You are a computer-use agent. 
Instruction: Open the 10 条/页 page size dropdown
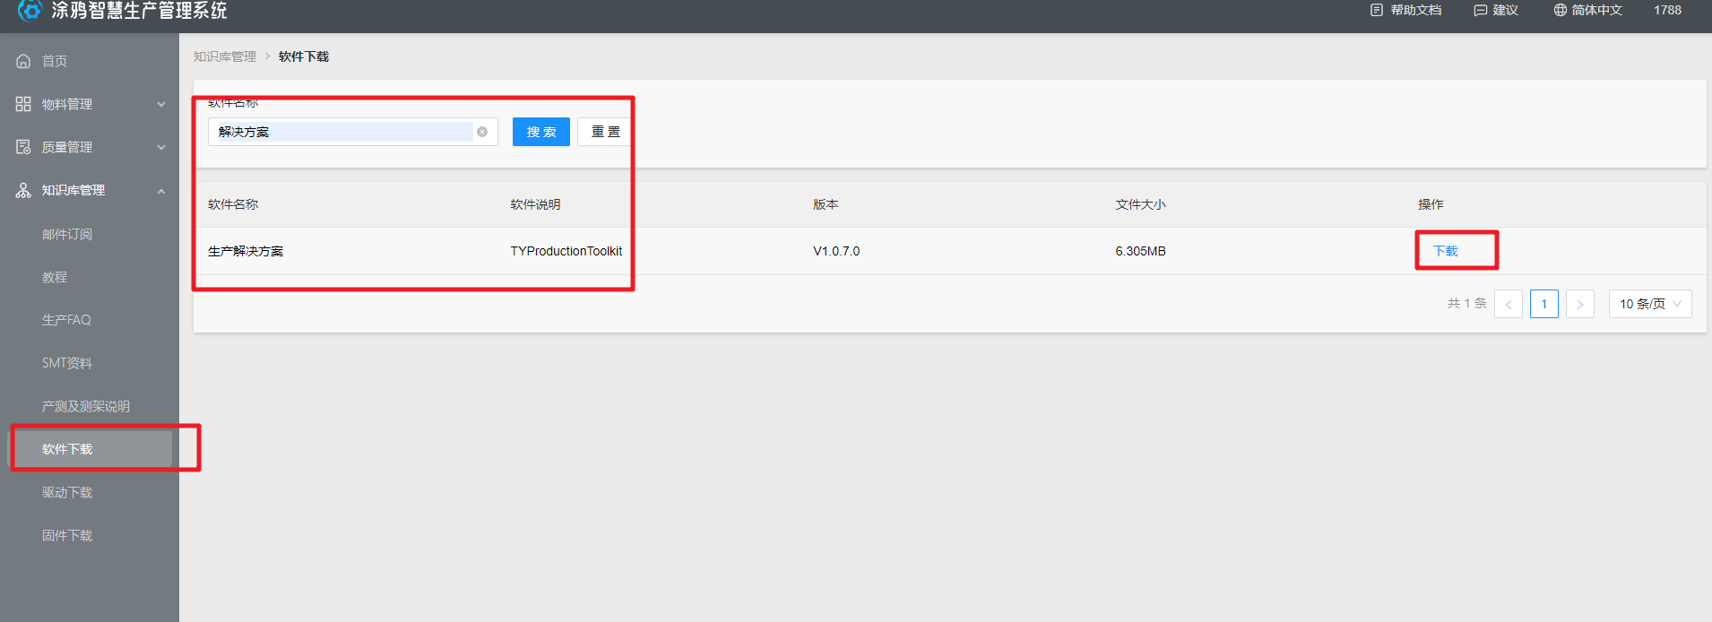coord(1650,304)
